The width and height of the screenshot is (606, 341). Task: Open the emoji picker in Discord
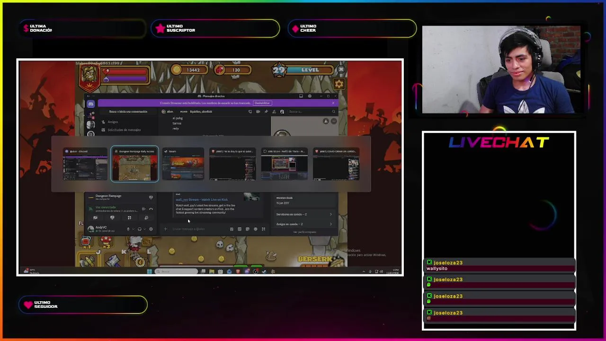[256, 229]
